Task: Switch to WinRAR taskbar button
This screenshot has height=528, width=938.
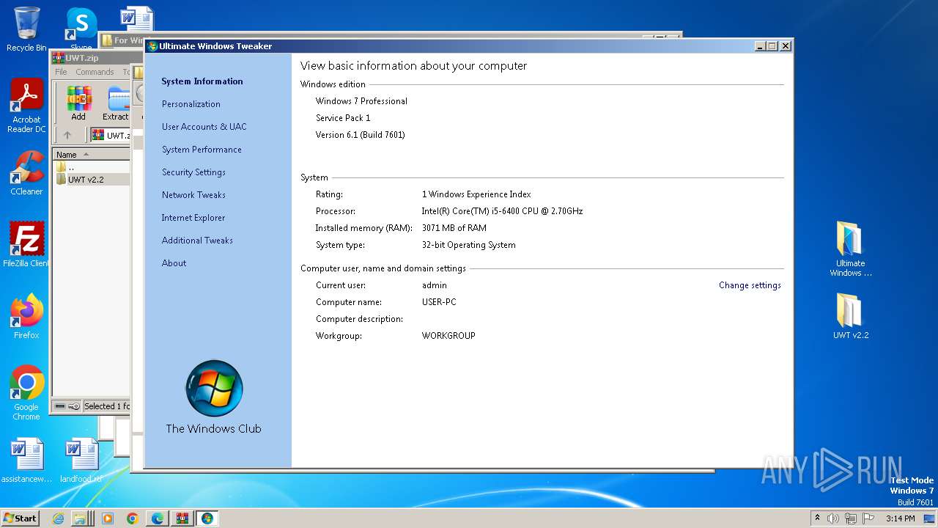Action: (182, 518)
